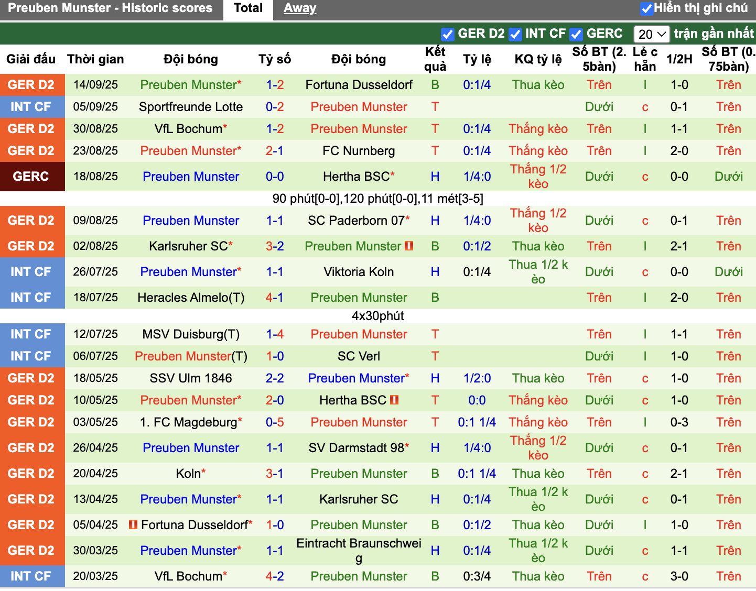This screenshot has height=591, width=756.
Task: Click SSV Ulm 1846 team name
Action: tap(191, 378)
